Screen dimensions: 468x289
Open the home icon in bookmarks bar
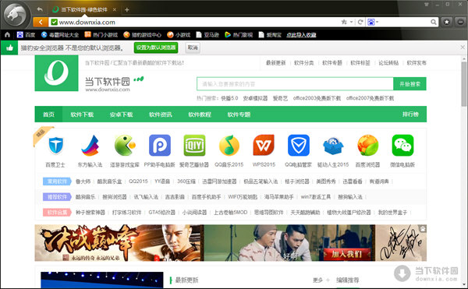pos(8,34)
